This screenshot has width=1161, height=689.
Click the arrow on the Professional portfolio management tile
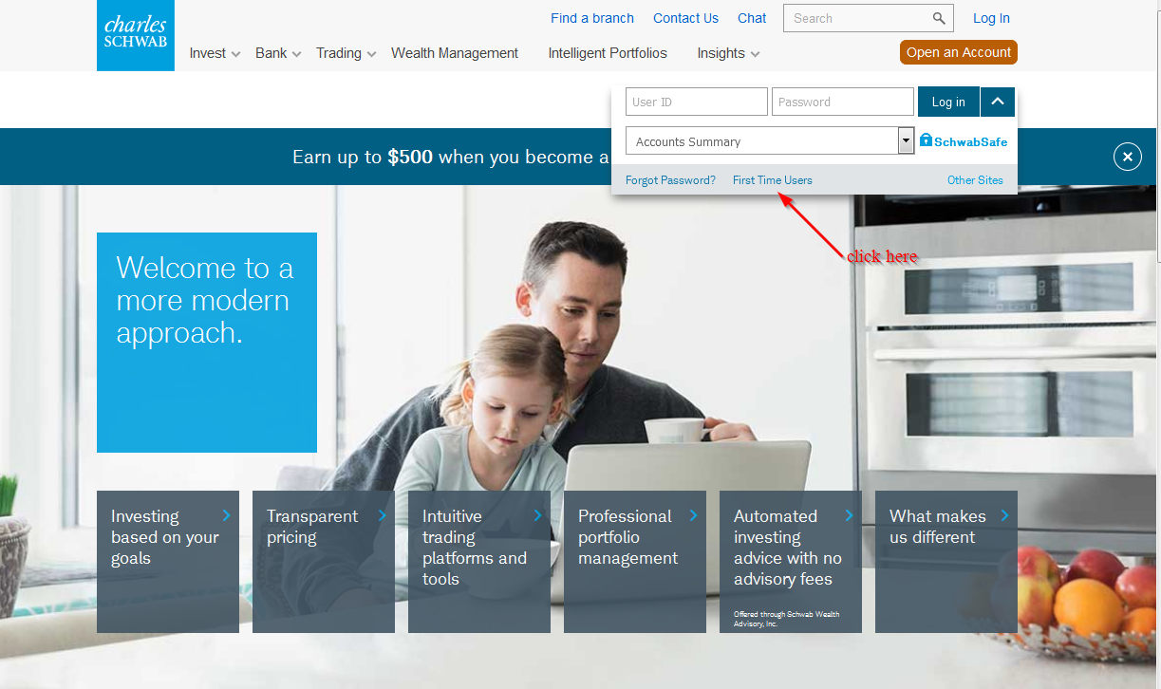(693, 515)
